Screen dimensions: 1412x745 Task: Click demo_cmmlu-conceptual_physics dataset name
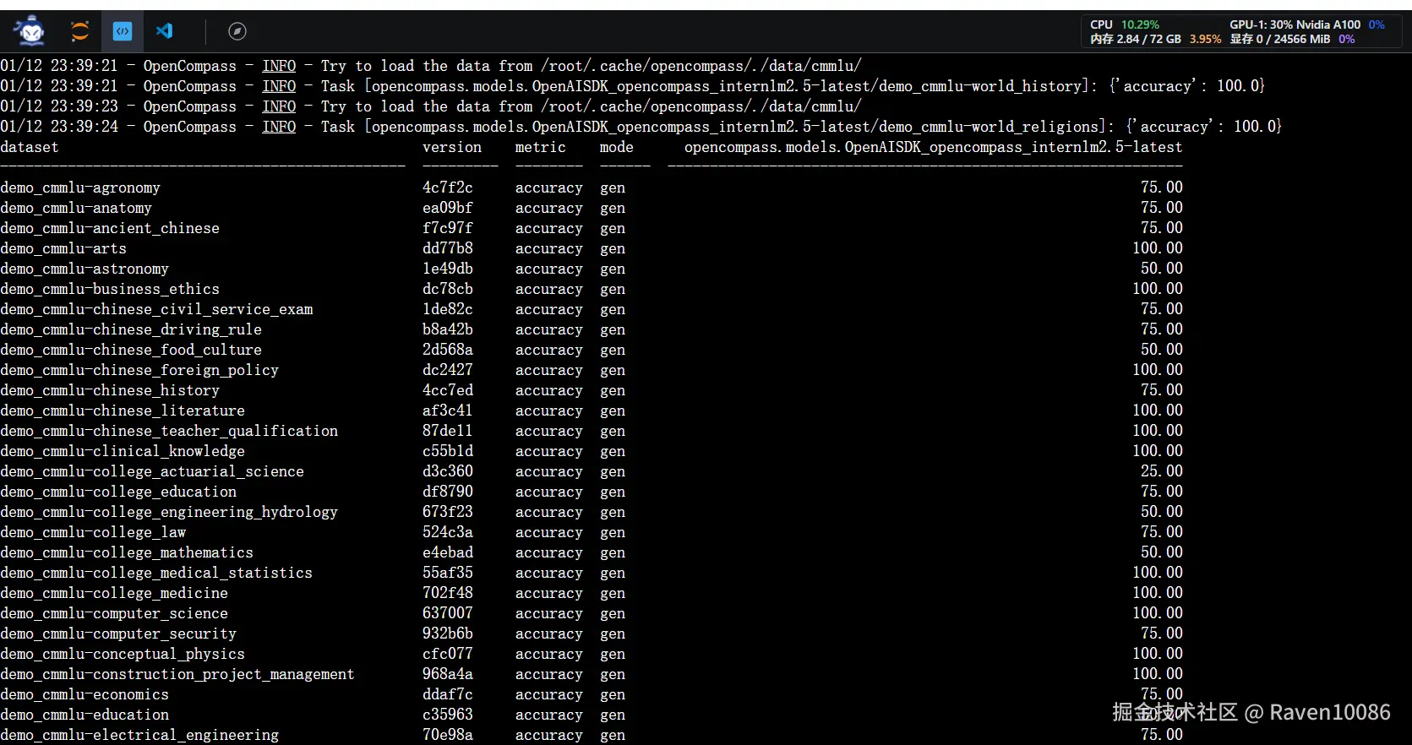coord(123,654)
